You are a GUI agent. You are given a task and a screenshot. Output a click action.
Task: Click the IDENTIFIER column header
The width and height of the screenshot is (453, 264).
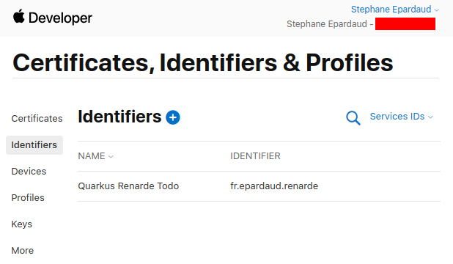click(x=255, y=156)
